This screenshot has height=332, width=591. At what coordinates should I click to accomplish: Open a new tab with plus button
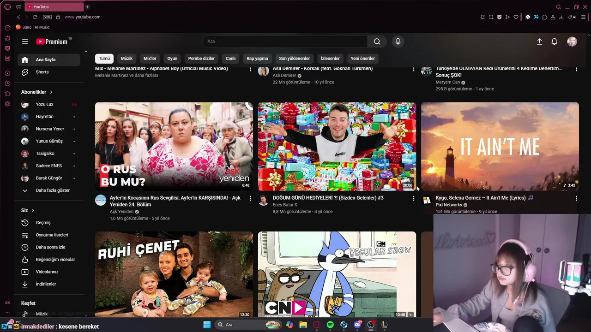[x=87, y=7]
